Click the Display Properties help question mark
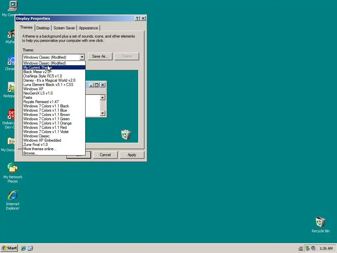 [137, 18]
